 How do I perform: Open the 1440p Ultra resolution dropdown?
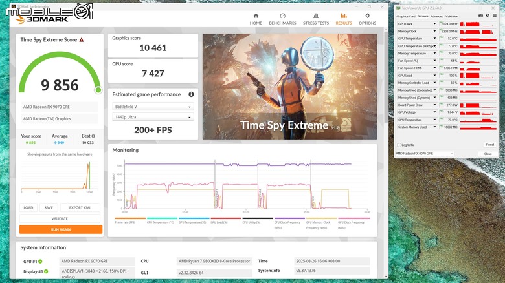[153, 117]
